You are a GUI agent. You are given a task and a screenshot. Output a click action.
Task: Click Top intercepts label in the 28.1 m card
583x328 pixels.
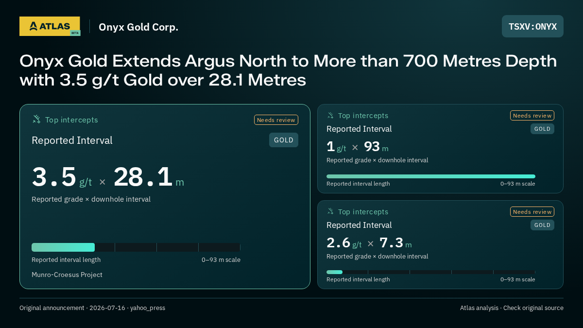pyautogui.click(x=71, y=120)
